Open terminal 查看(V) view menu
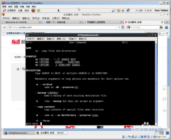This screenshot has width=171, height=140. 50,39
